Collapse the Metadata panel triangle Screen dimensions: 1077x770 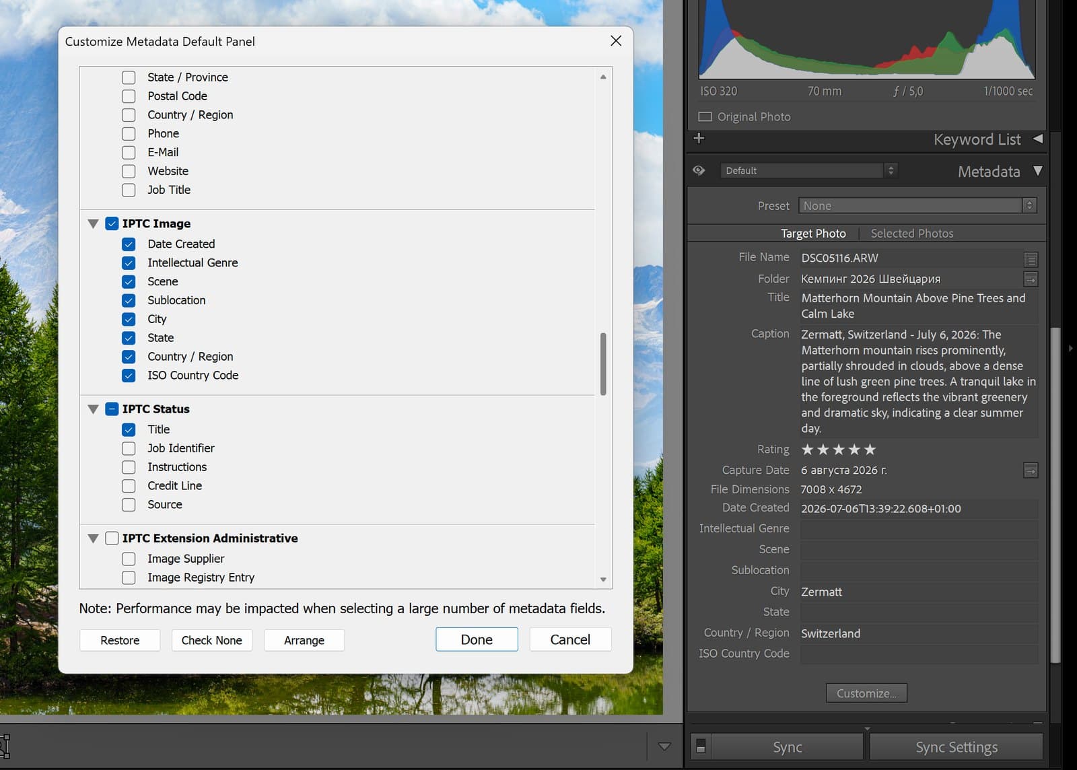[x=1038, y=171]
